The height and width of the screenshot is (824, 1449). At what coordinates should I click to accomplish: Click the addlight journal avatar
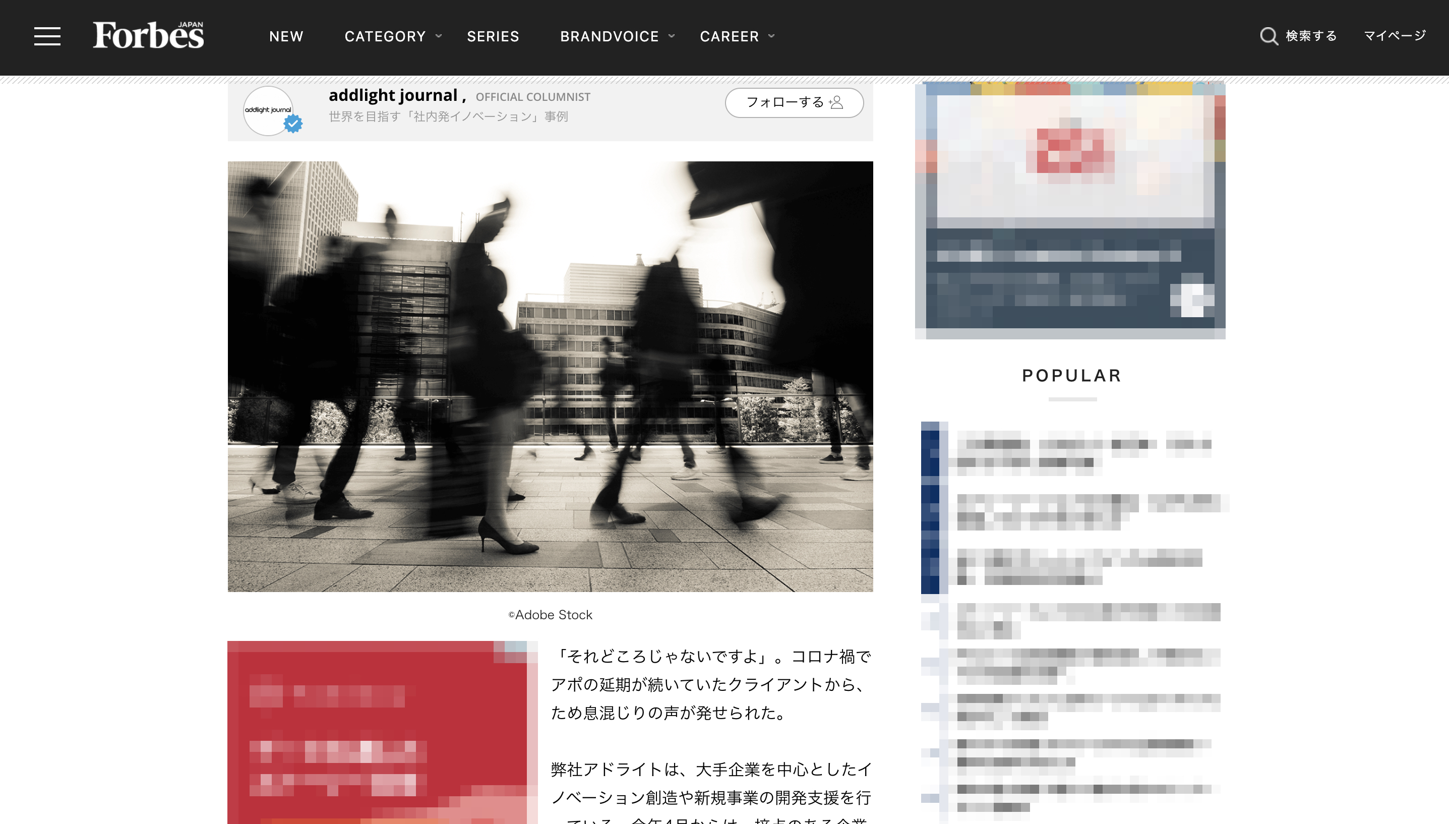(268, 110)
